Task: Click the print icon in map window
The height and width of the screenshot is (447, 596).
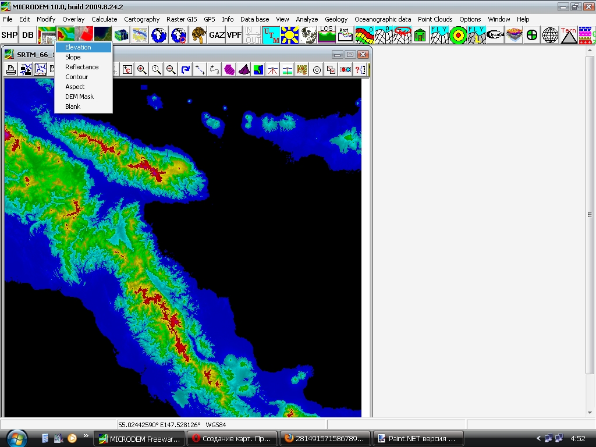Action: (10, 70)
